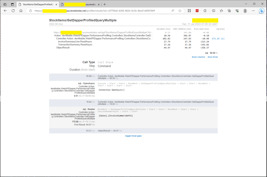The height and width of the screenshot is (177, 267).
Task: Open a new tab with the plus button
Action: pyautogui.click(x=105, y=4)
